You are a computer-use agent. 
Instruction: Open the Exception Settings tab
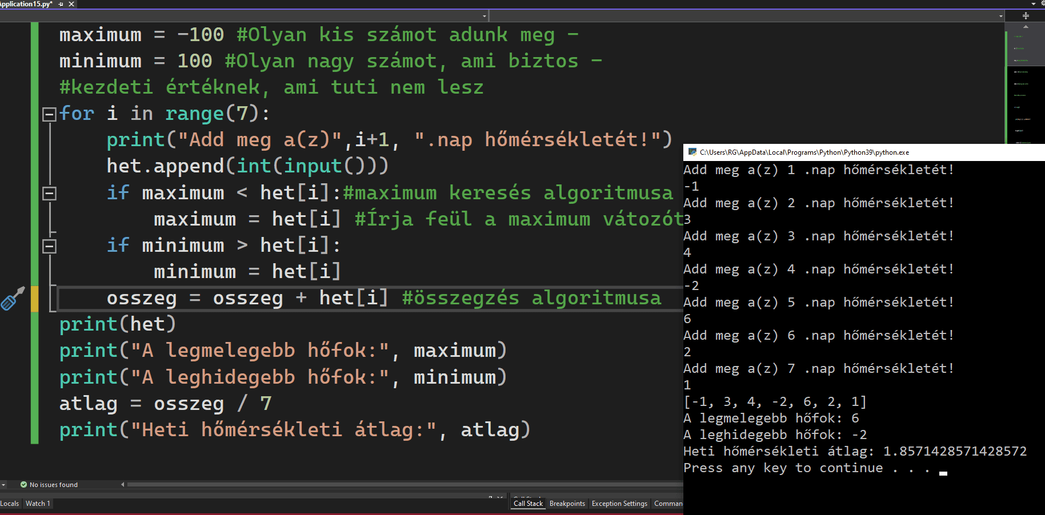click(x=619, y=504)
